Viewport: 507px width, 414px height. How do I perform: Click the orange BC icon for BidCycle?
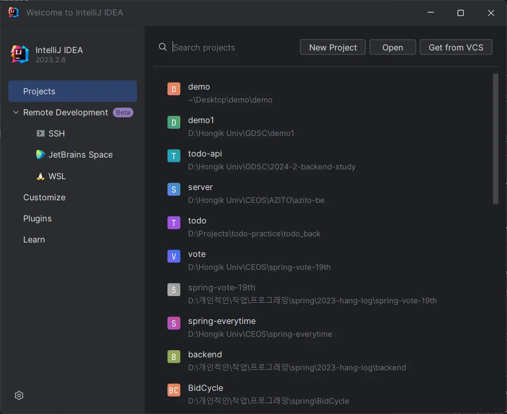point(174,390)
